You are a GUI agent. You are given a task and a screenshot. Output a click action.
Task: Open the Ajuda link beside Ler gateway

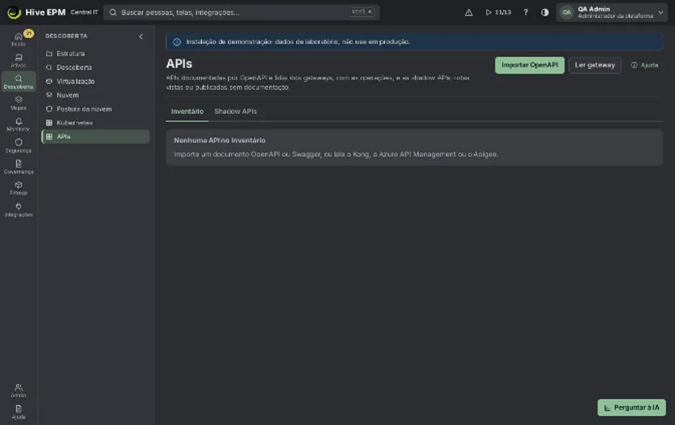pyautogui.click(x=644, y=65)
